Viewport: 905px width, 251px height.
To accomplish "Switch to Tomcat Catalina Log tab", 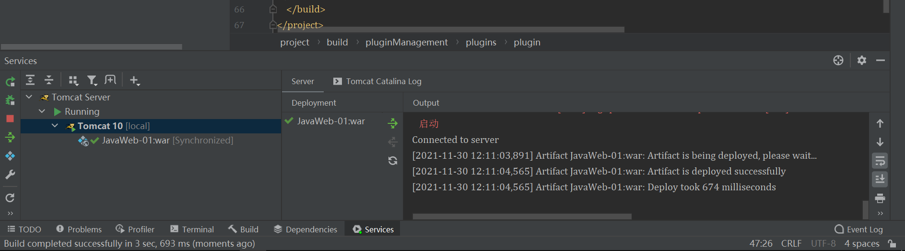I will click(377, 81).
